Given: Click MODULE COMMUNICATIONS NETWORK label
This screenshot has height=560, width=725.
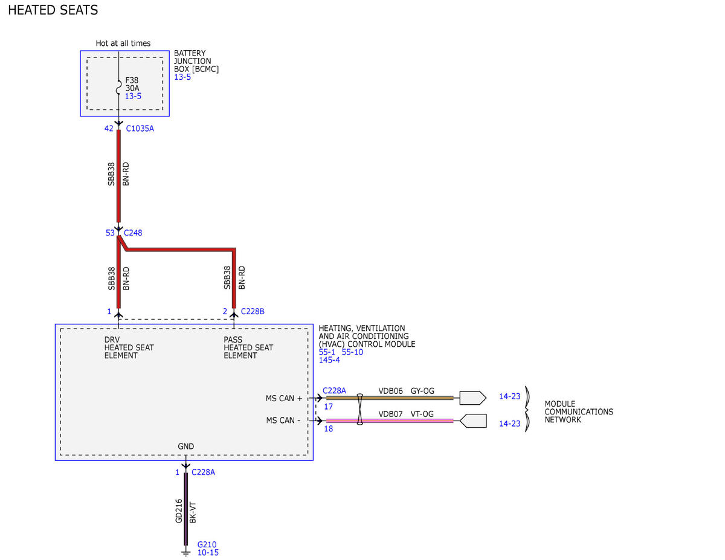Looking at the screenshot, I should 579,412.
